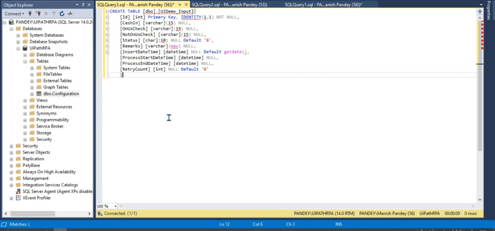Viewport: 495px width, 231px height.
Task: Click the editor scroll down arrow
Action: [x=480, y=200]
